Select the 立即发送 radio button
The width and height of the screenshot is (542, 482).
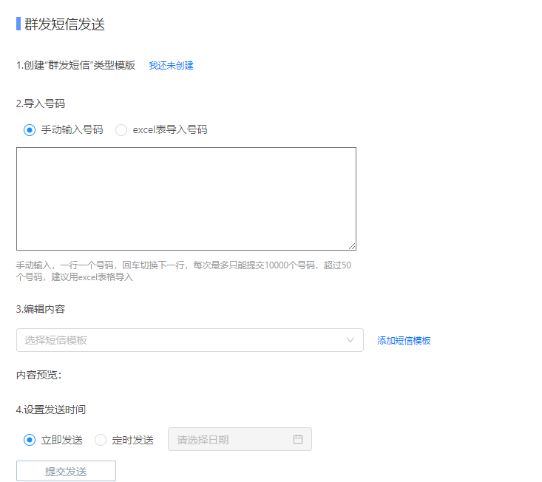coord(30,440)
